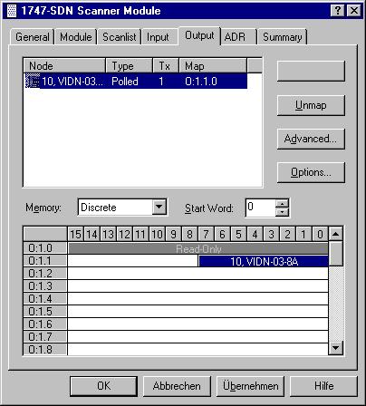Open the Summary tab
The width and height of the screenshot is (366, 406).
[283, 37]
